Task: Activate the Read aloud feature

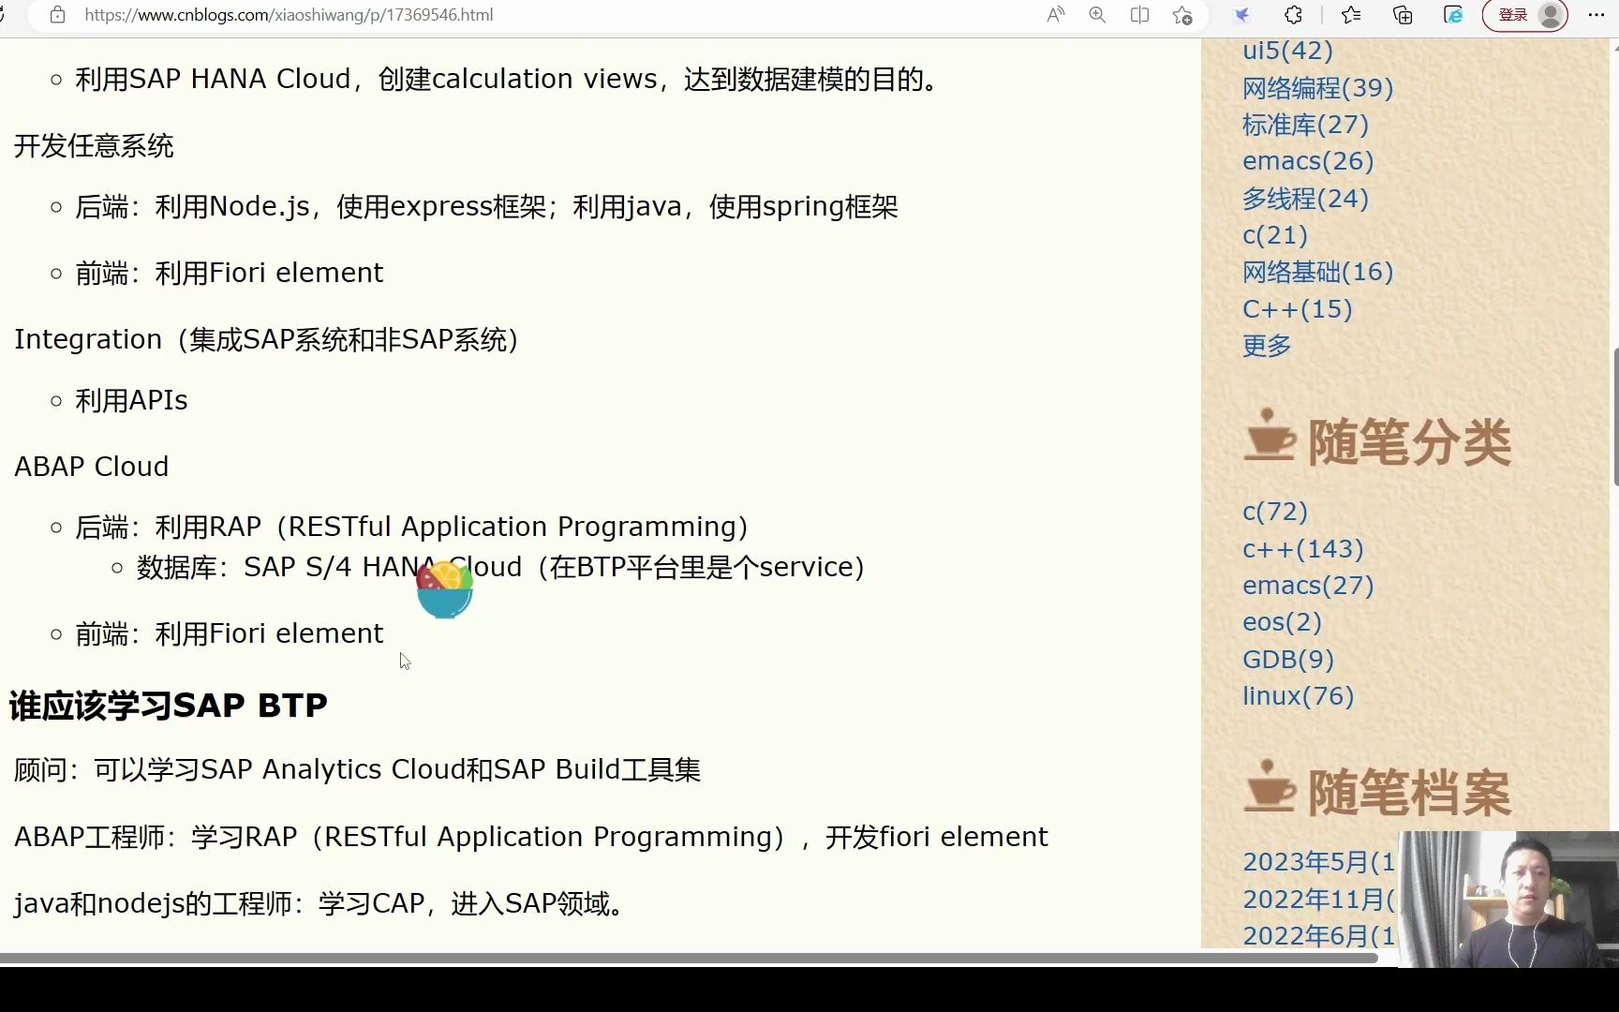Action: click(1055, 15)
